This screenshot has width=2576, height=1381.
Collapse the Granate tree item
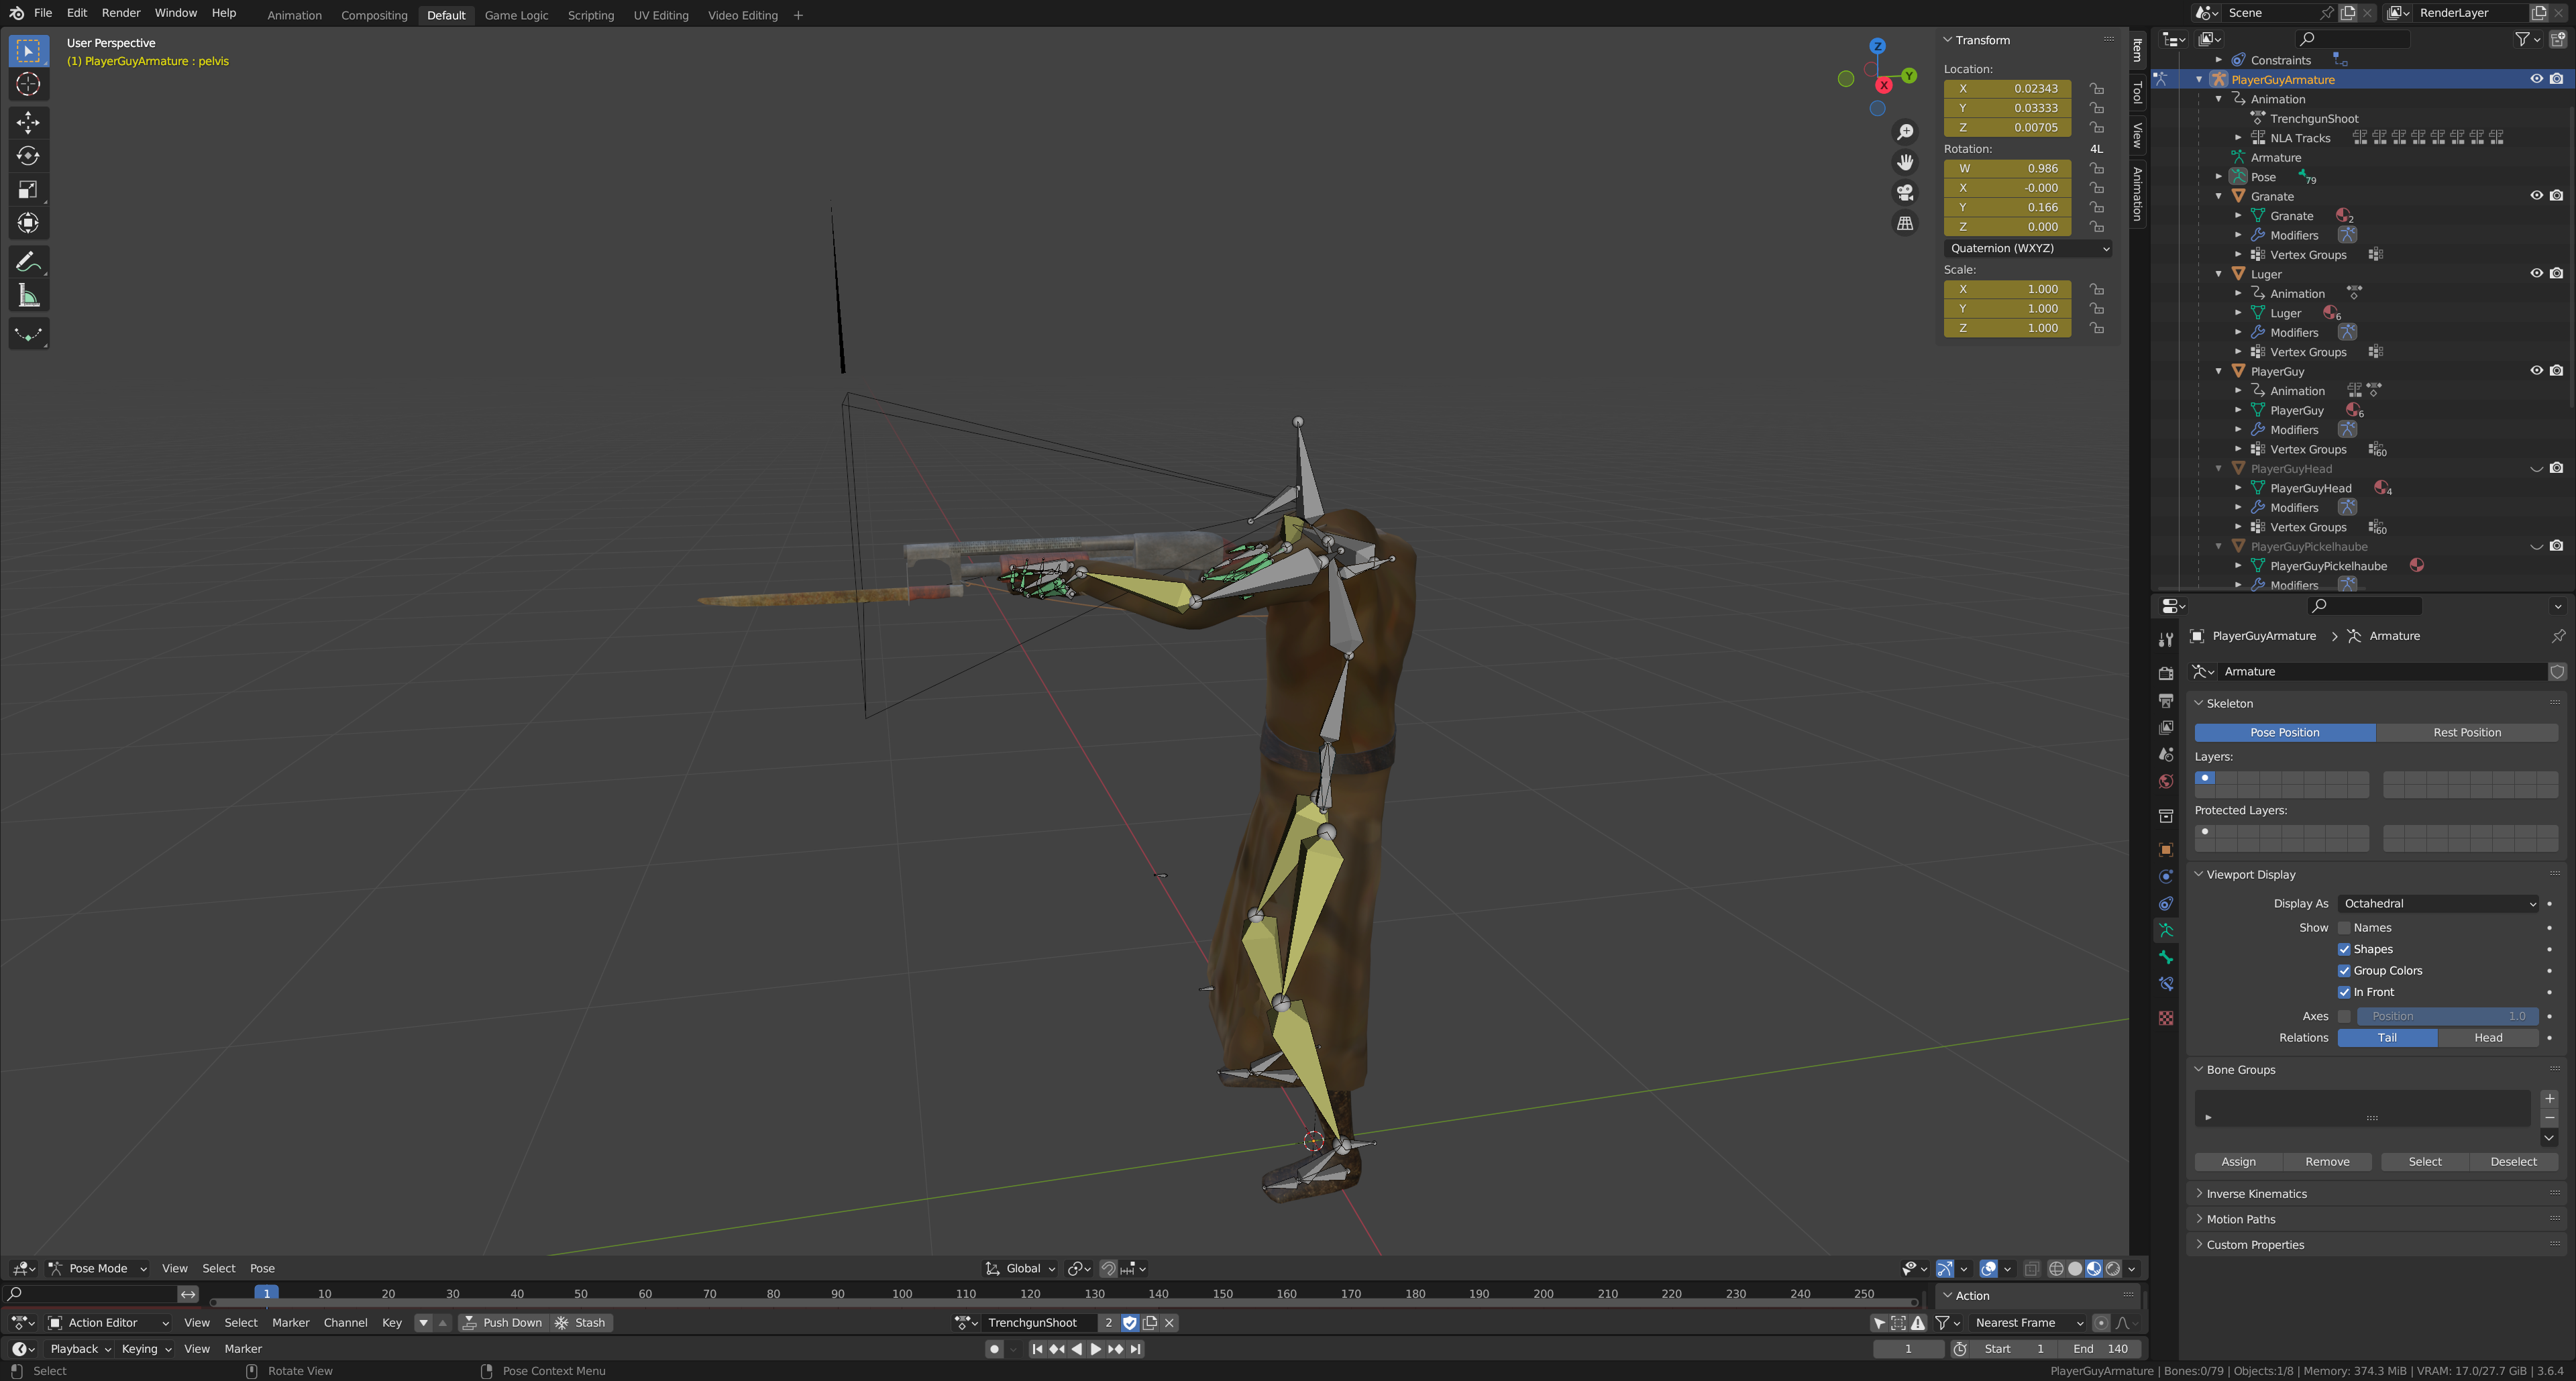point(2219,196)
